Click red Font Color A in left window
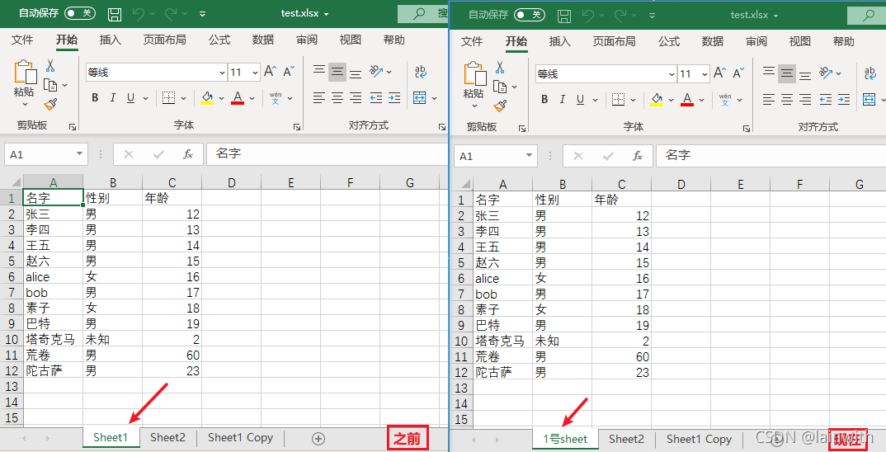This screenshot has width=886, height=452. (238, 98)
